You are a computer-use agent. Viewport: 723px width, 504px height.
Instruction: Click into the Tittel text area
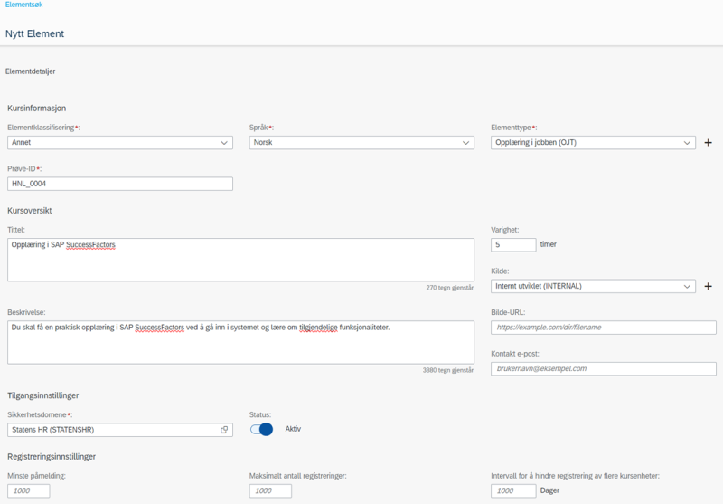pos(240,260)
